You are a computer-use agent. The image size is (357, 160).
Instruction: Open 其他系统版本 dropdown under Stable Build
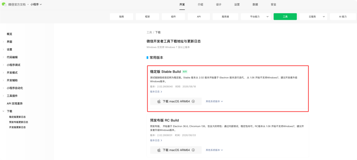click(x=214, y=101)
